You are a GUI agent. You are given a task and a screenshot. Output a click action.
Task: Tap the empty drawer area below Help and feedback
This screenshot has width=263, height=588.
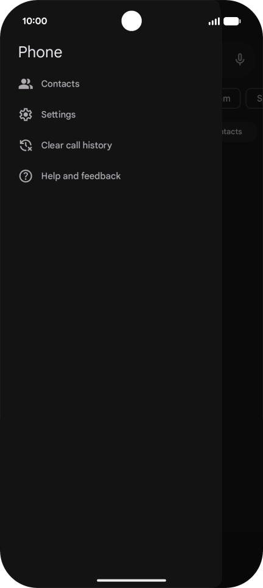(x=111, y=375)
